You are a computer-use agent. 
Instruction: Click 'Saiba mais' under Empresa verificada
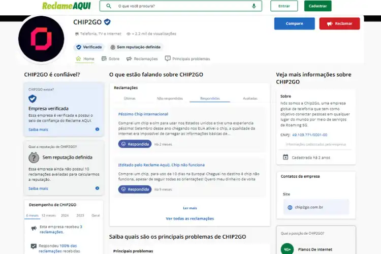click(x=38, y=130)
